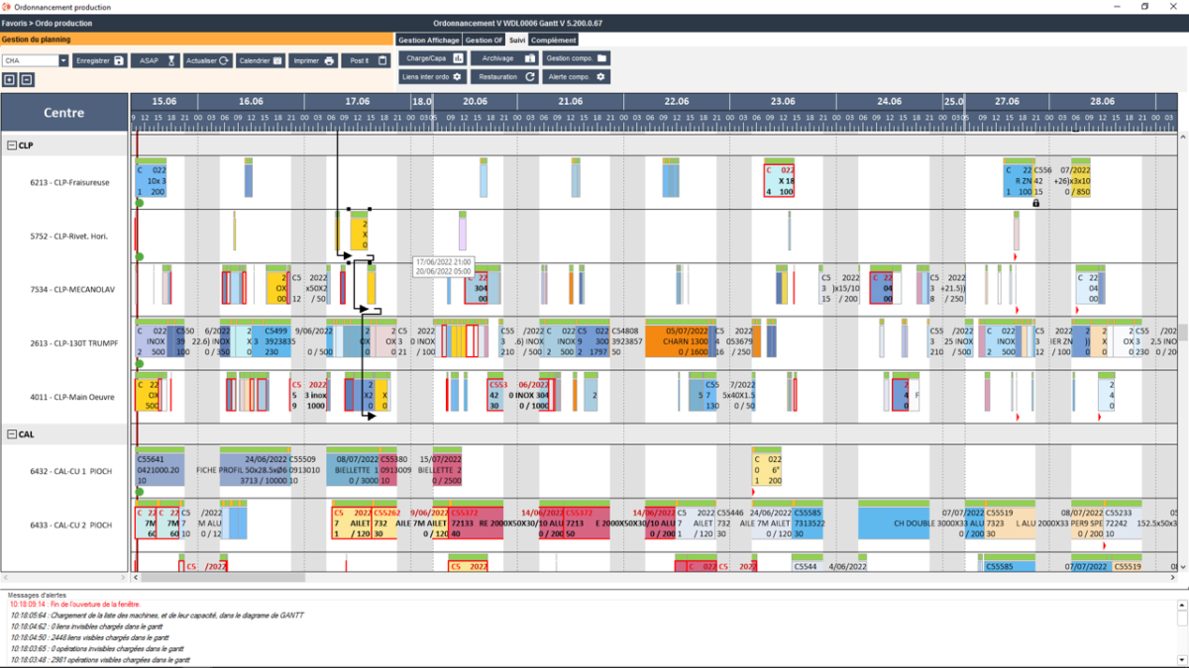This screenshot has width=1189, height=668.
Task: Click the collapse-all minus icon under CHA
Action: pyautogui.click(x=27, y=78)
